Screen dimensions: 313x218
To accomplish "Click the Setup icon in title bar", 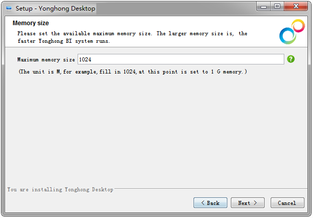I will pos(9,9).
